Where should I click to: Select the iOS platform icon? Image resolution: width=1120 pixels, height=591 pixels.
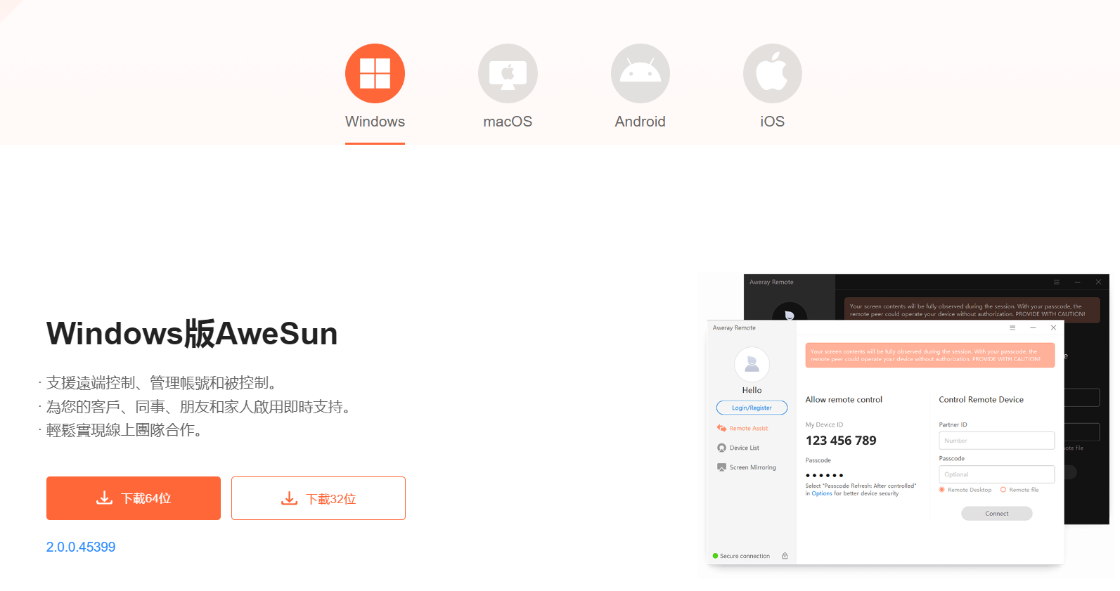click(772, 74)
